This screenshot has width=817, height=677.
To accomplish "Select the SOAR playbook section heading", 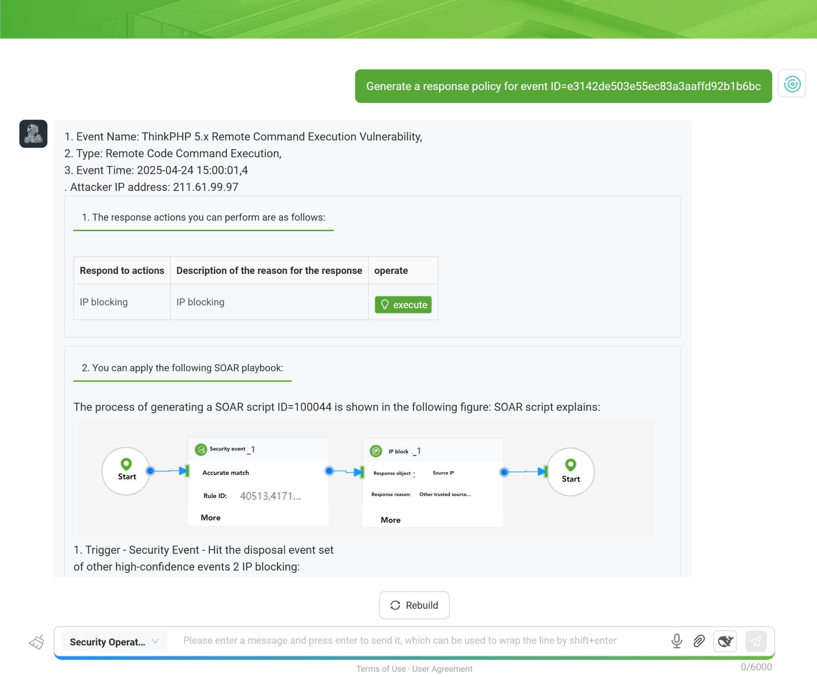I will click(182, 368).
